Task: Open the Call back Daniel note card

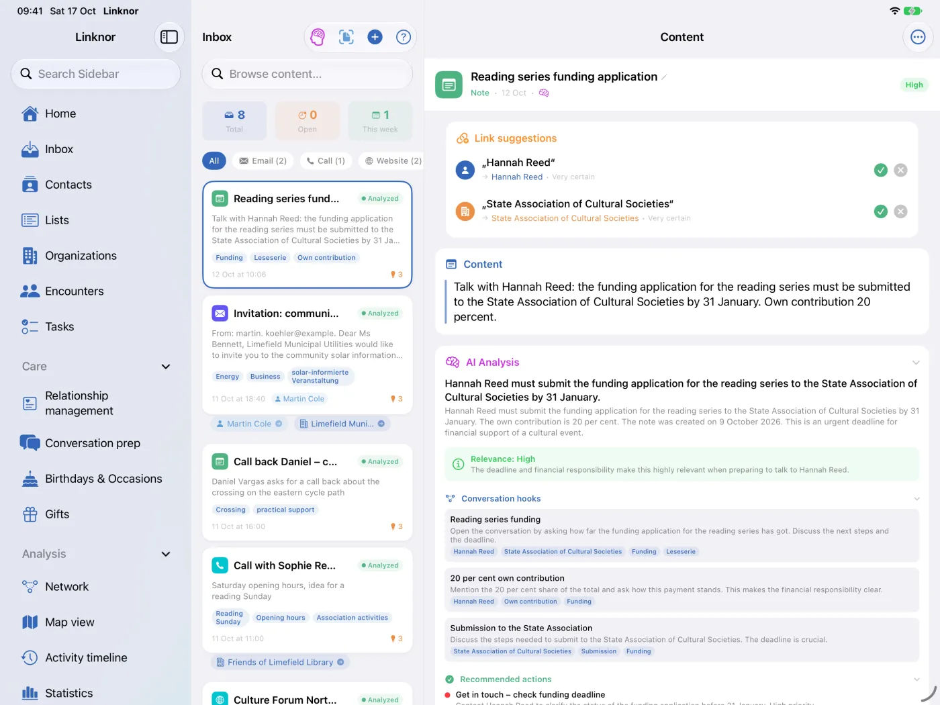Action: [308, 492]
